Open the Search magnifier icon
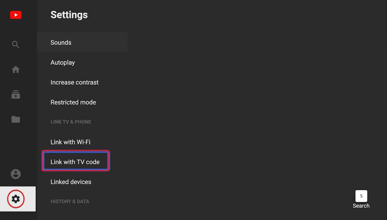387x220 pixels. (16, 44)
